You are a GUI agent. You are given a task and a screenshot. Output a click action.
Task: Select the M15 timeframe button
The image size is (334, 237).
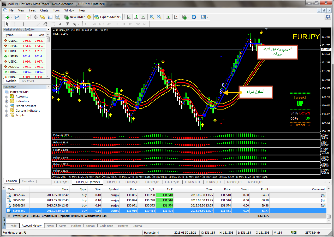coord(102,24)
